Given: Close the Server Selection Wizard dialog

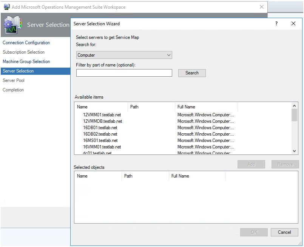Looking at the screenshot, I should point(293,23).
